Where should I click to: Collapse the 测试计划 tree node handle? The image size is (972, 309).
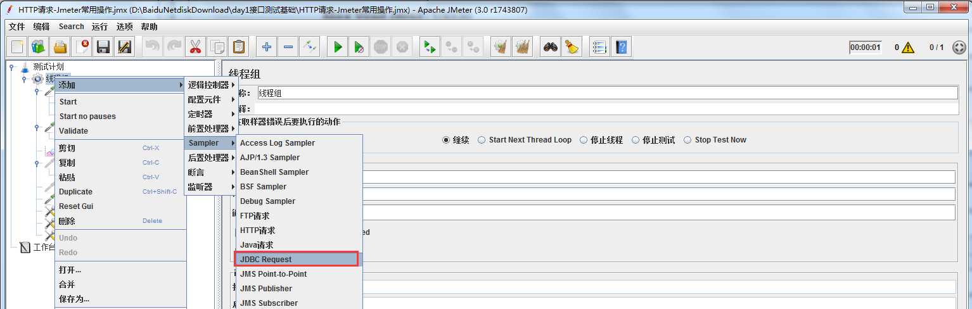[x=11, y=66]
